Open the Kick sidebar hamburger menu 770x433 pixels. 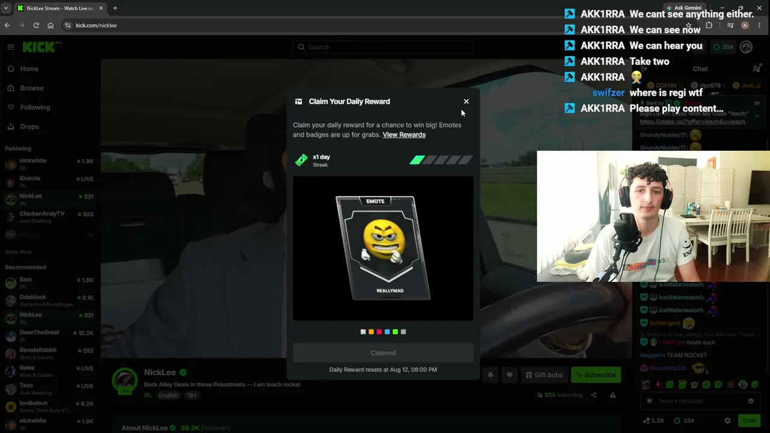tap(11, 47)
